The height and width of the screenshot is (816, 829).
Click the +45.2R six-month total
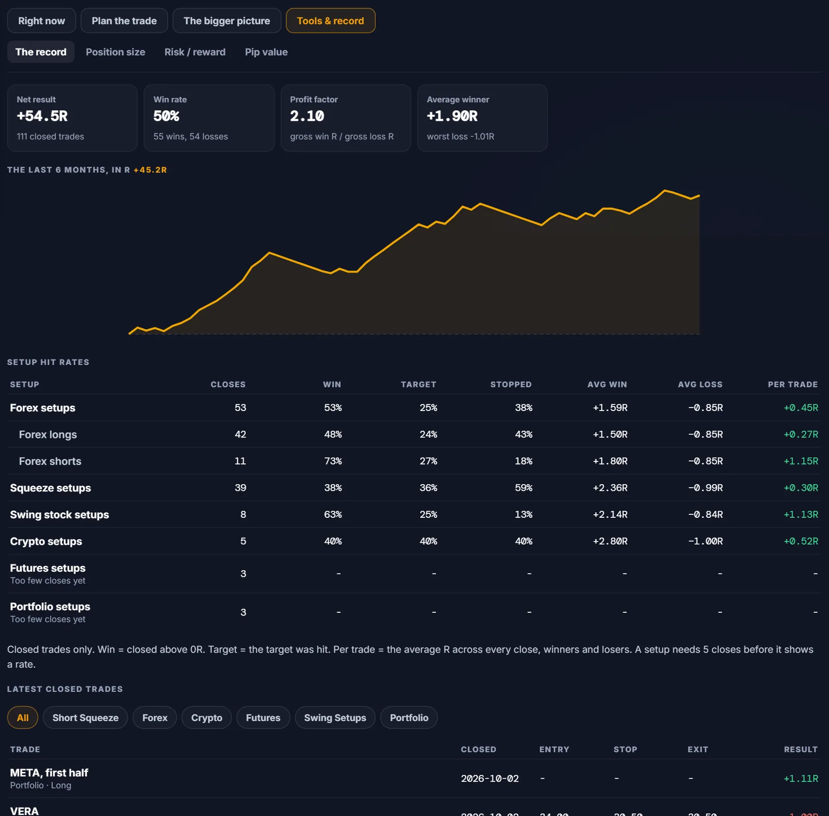pyautogui.click(x=150, y=170)
